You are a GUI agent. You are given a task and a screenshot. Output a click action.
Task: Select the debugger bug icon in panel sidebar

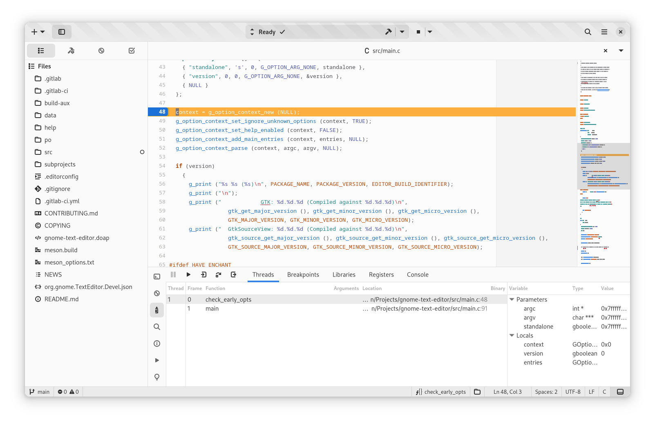point(157,310)
